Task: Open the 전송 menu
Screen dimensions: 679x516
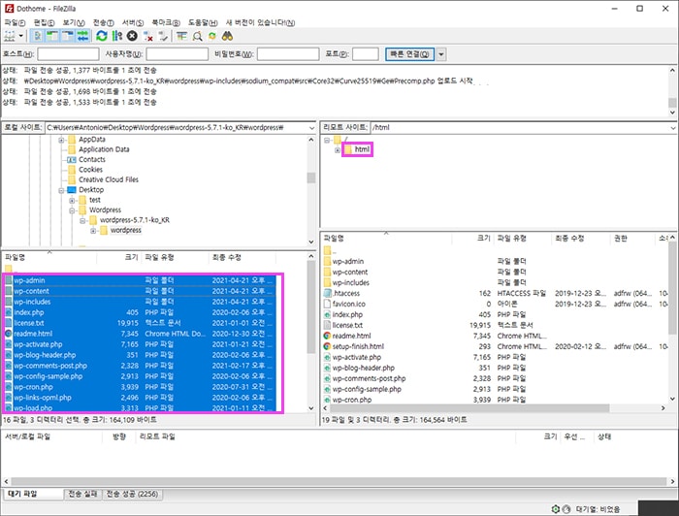Action: point(104,22)
